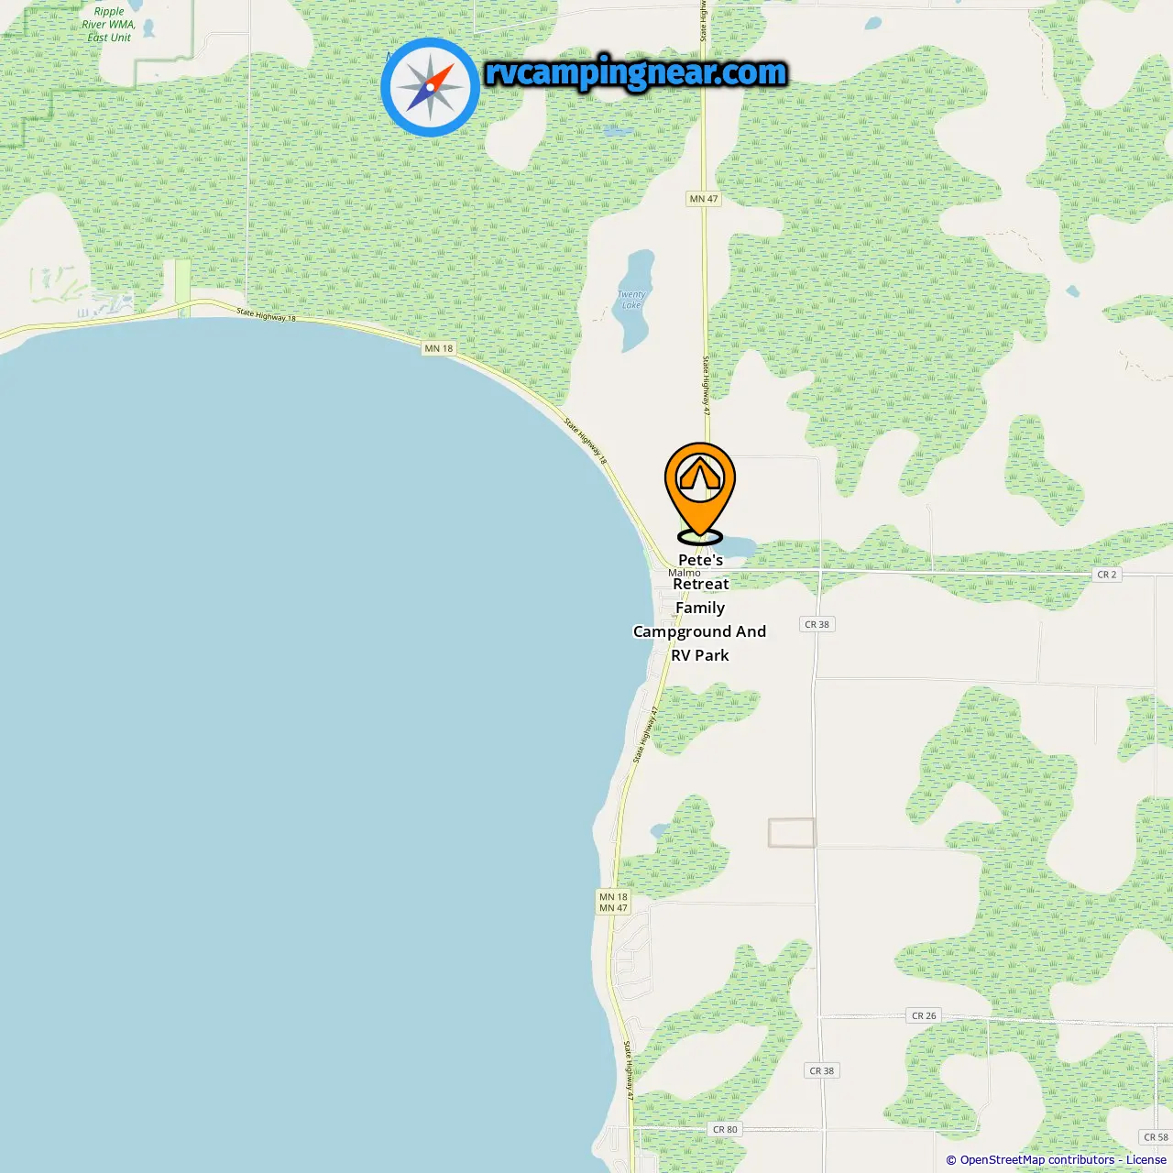The height and width of the screenshot is (1173, 1173).
Task: Click Pete's Retreat Family Campground label
Action: pos(700,608)
